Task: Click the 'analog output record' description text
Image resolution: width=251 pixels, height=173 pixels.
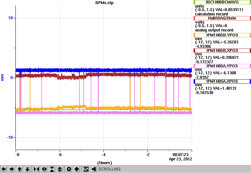Action: [x=214, y=30]
